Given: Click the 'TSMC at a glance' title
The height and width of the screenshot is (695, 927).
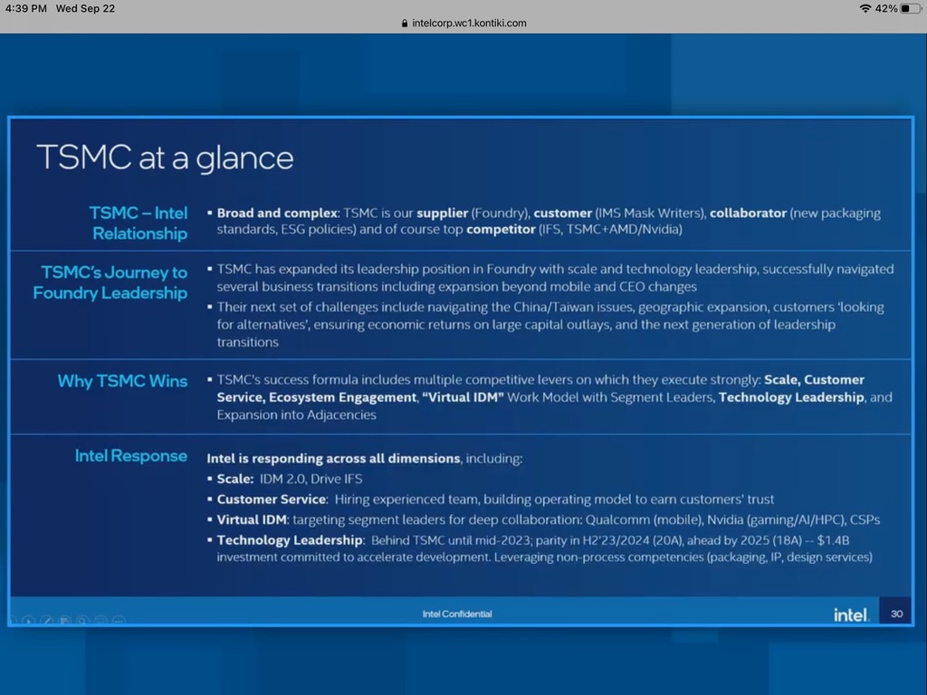Looking at the screenshot, I should [165, 157].
